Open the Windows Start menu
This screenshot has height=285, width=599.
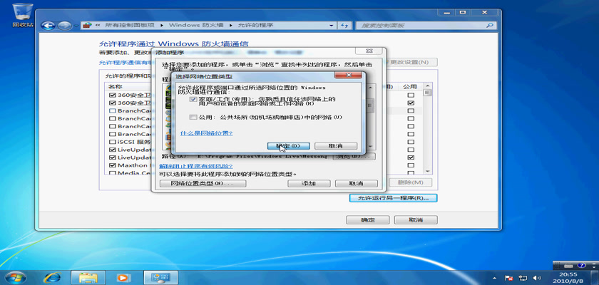coord(14,276)
